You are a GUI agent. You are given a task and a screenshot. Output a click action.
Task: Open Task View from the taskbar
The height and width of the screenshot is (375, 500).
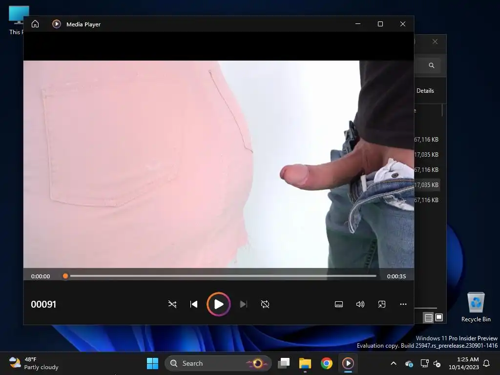[x=284, y=363]
